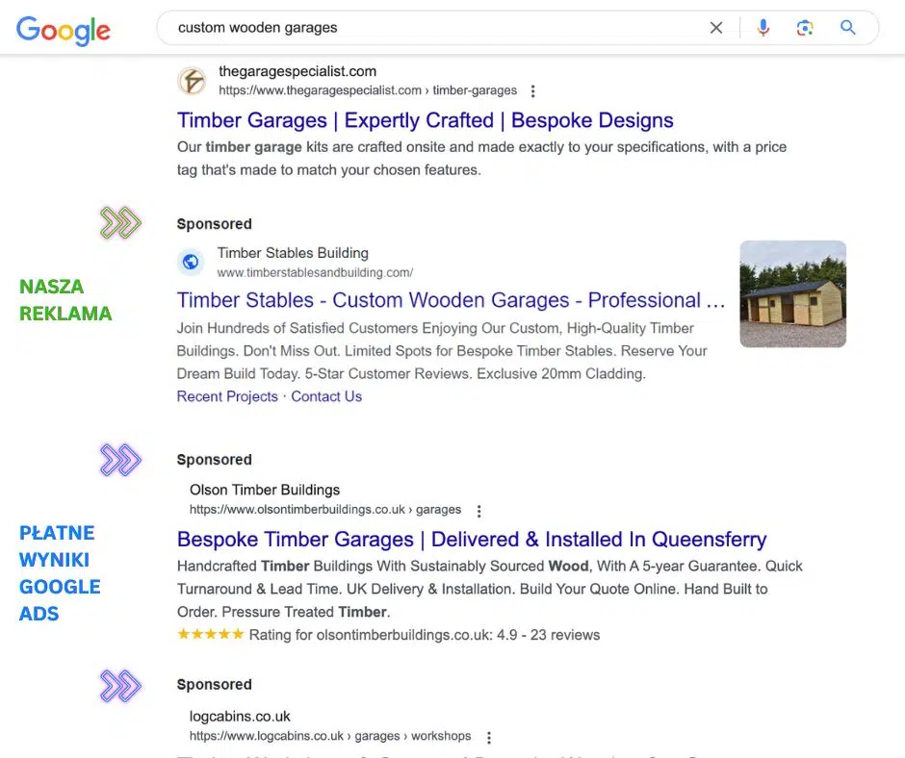
Task: Follow the Contact Us sitelink
Action: click(326, 396)
